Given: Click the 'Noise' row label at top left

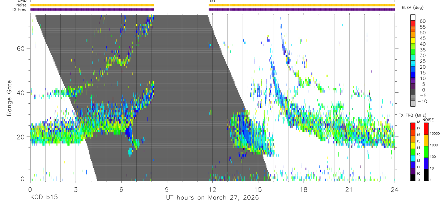Looking at the screenshot, I should pyautogui.click(x=22, y=5).
